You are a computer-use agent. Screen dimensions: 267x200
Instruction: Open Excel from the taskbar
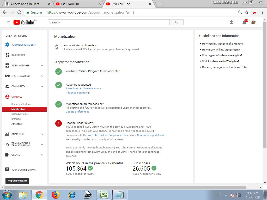click(104, 195)
